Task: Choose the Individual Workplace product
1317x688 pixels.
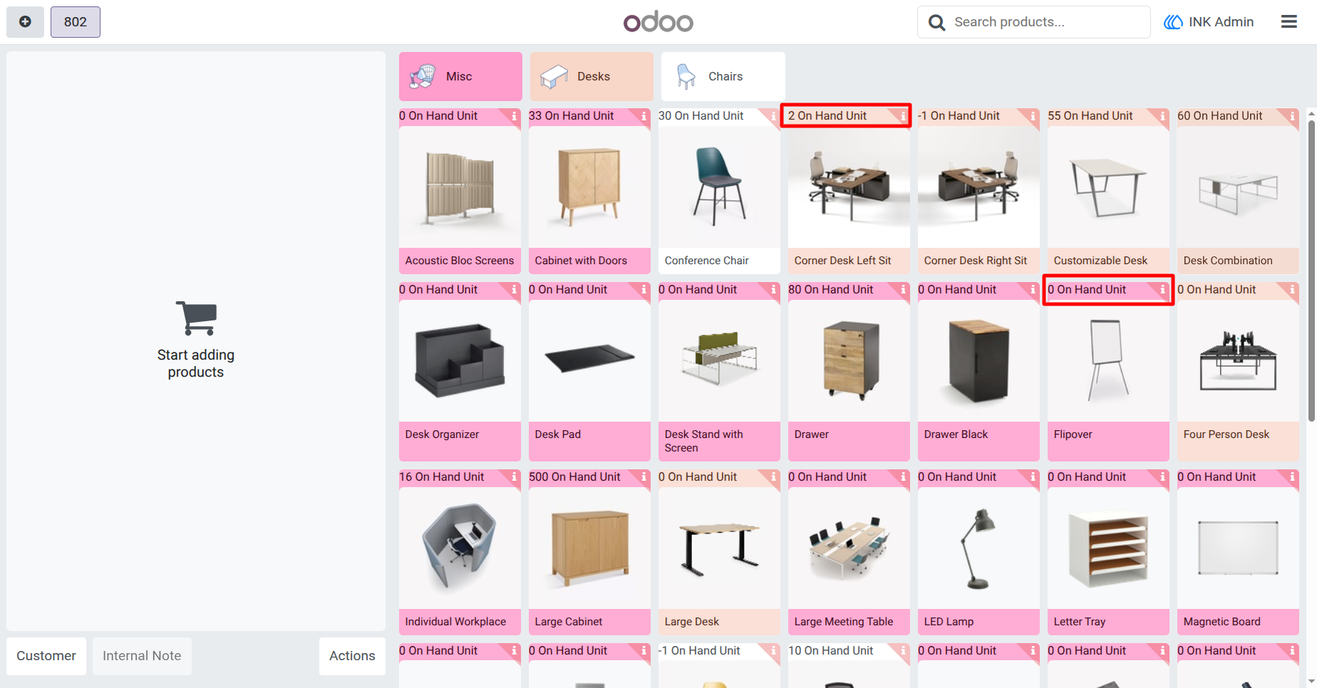Action: [x=460, y=552]
